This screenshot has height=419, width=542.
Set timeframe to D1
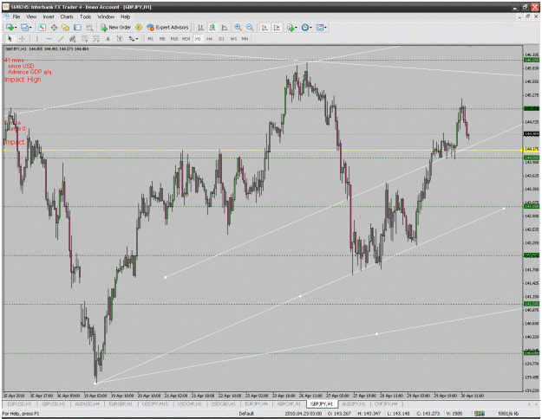point(222,39)
